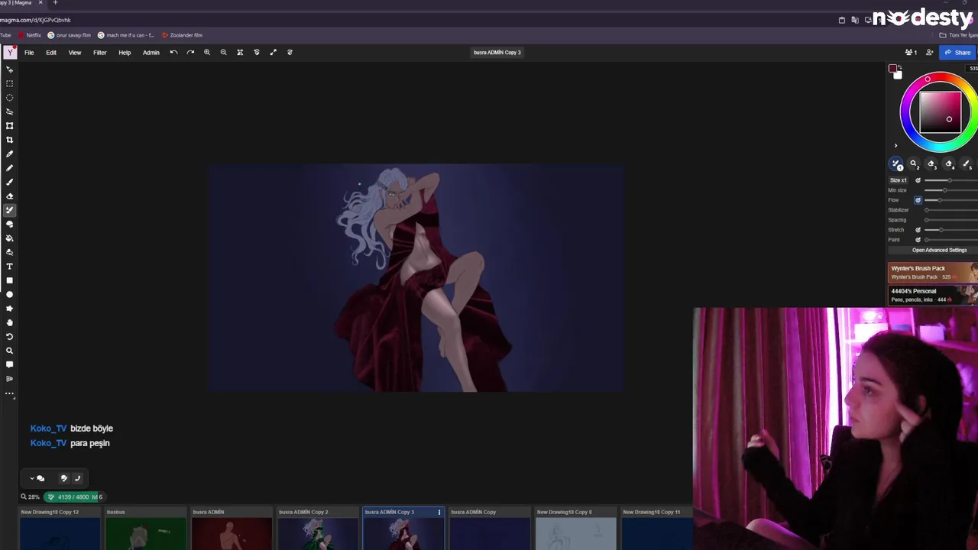Toggle the chat drawing icon
The image size is (978, 550).
[x=64, y=478]
